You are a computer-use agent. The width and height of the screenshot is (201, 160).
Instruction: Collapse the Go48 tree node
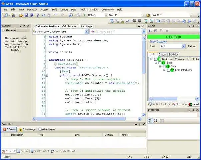click(156, 63)
